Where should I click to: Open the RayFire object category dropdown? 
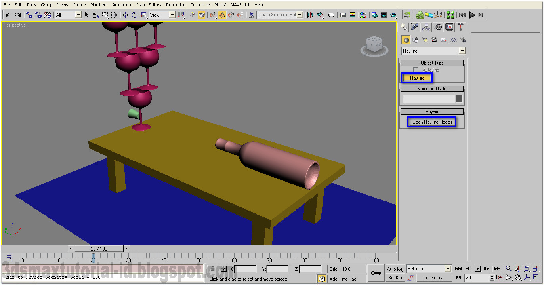point(462,51)
